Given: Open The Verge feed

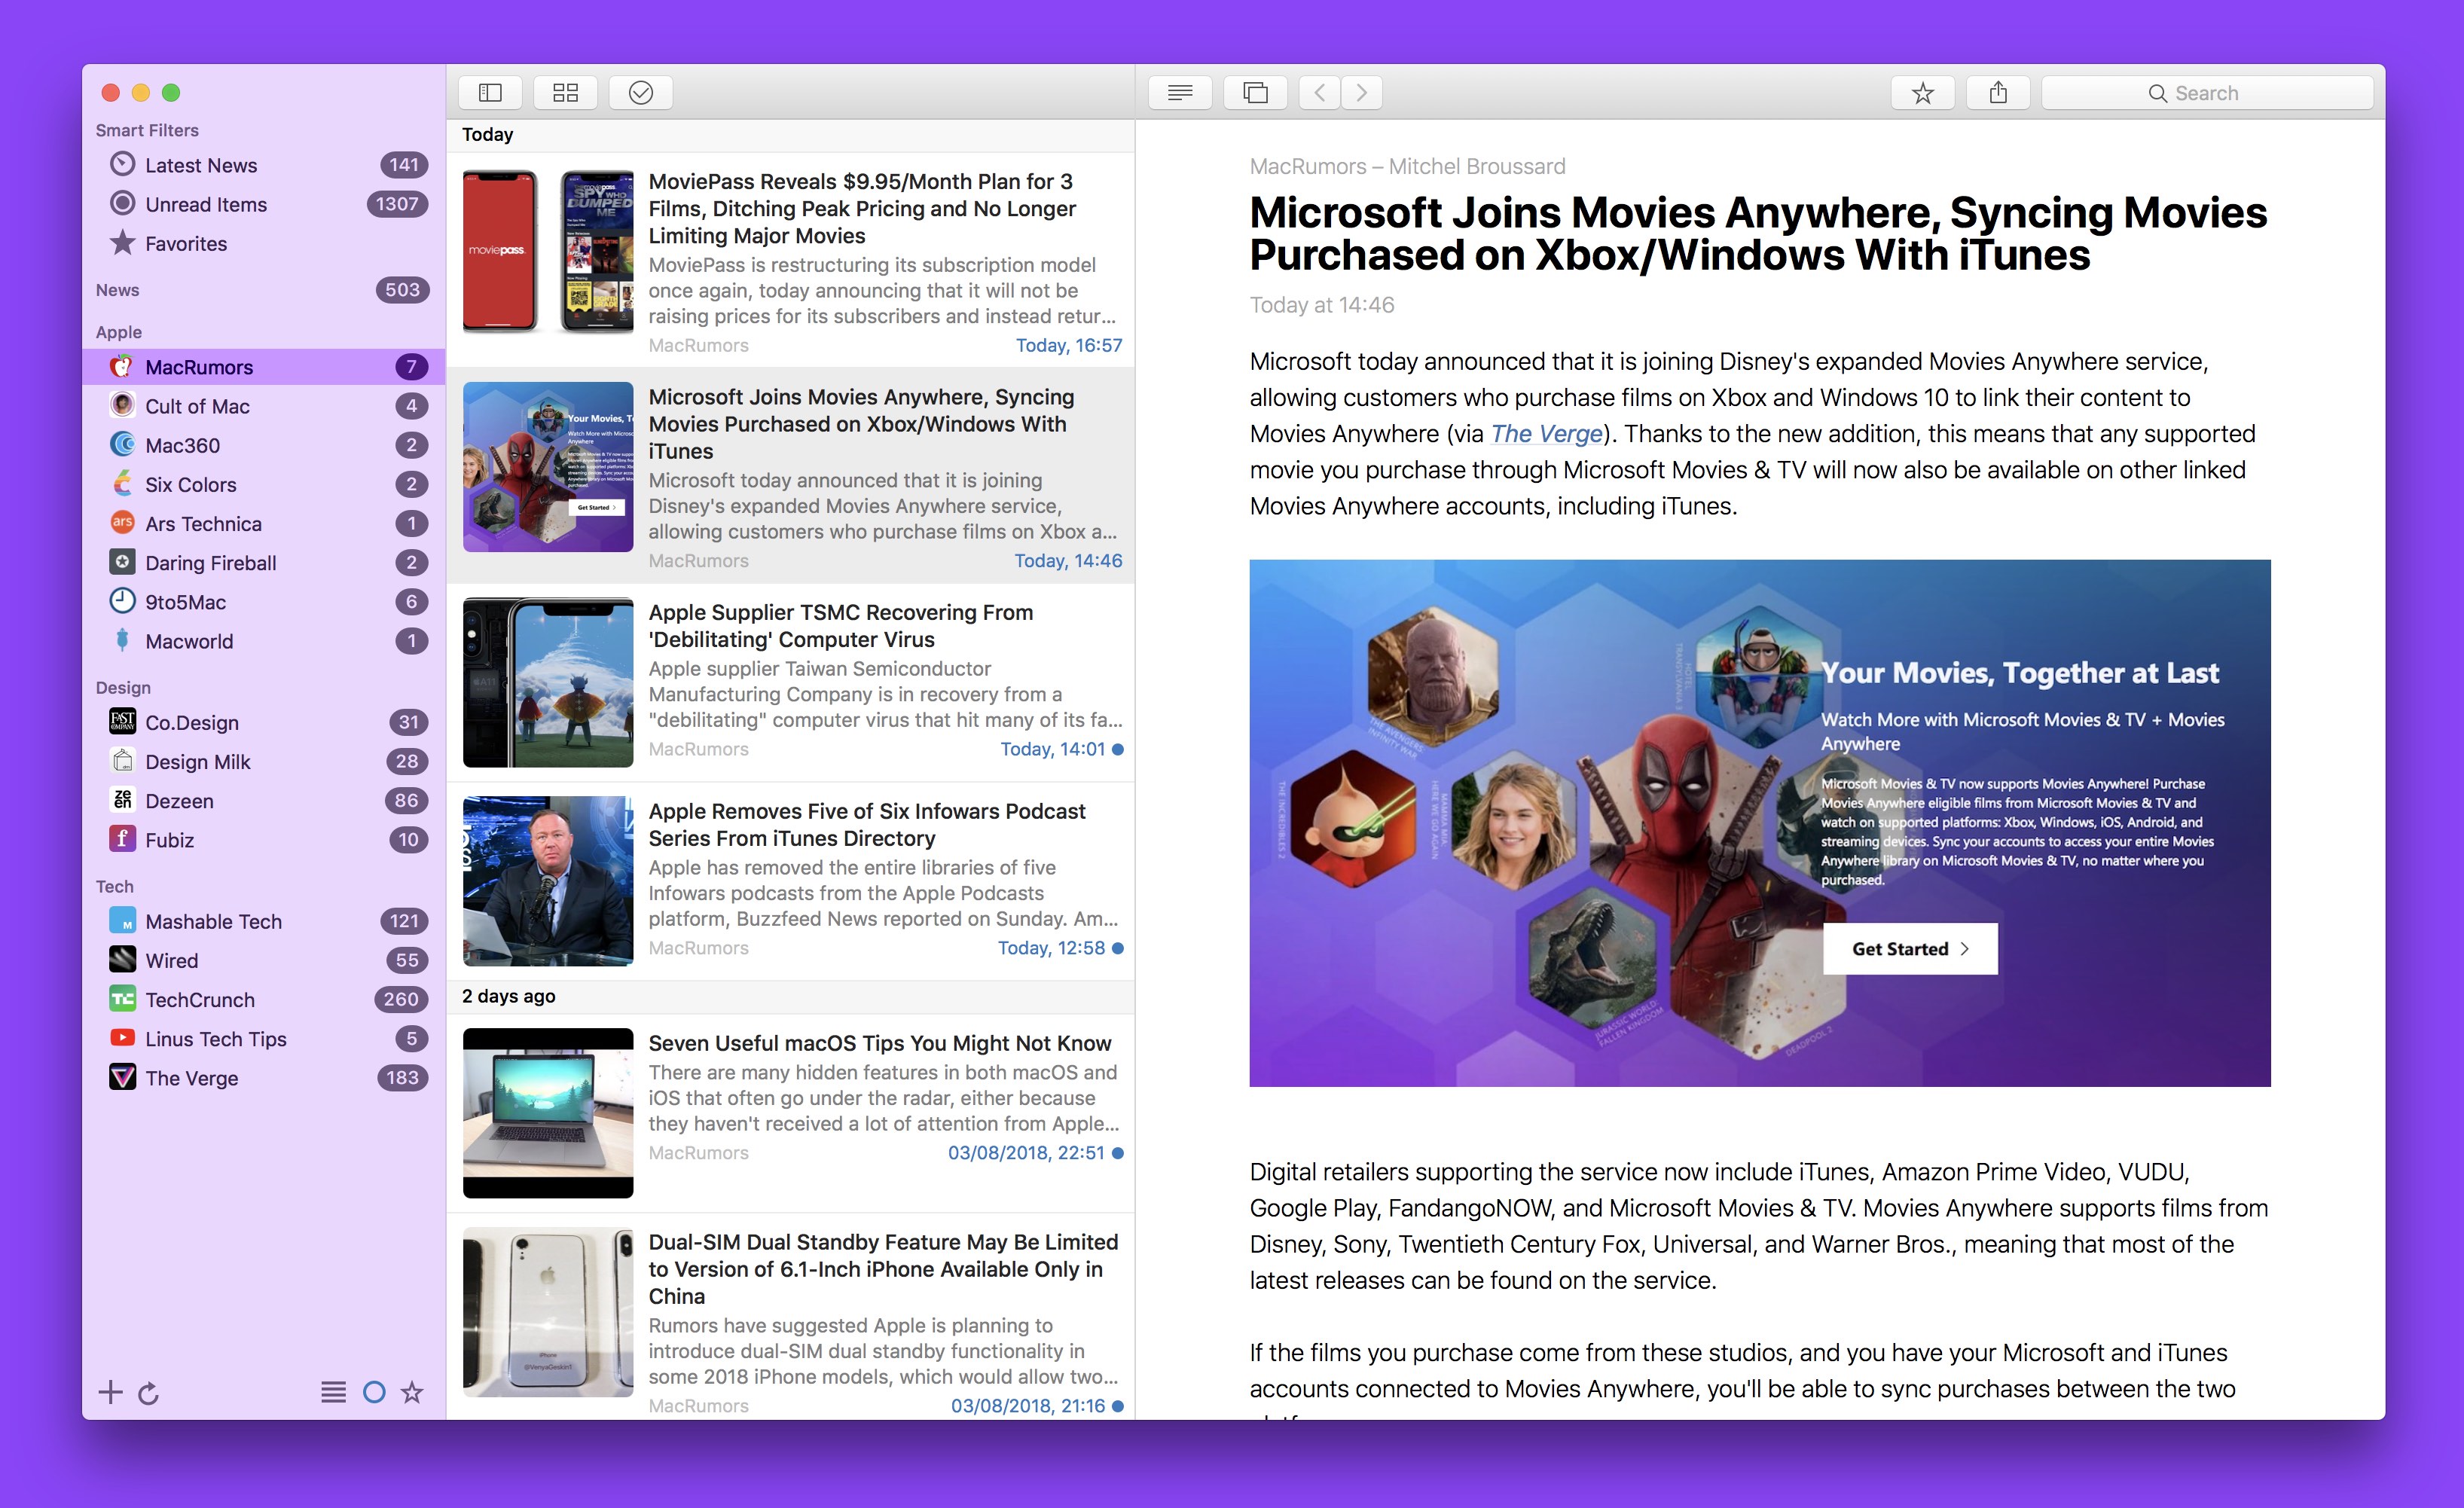Looking at the screenshot, I should (x=191, y=1078).
